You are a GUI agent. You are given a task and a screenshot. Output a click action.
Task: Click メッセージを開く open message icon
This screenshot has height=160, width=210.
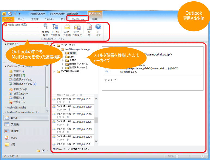click(x=67, y=30)
